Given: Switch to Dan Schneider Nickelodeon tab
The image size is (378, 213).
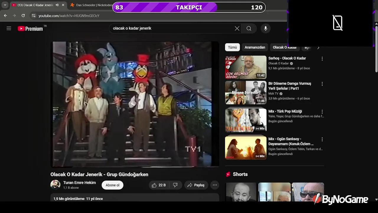Looking at the screenshot, I should point(92,5).
